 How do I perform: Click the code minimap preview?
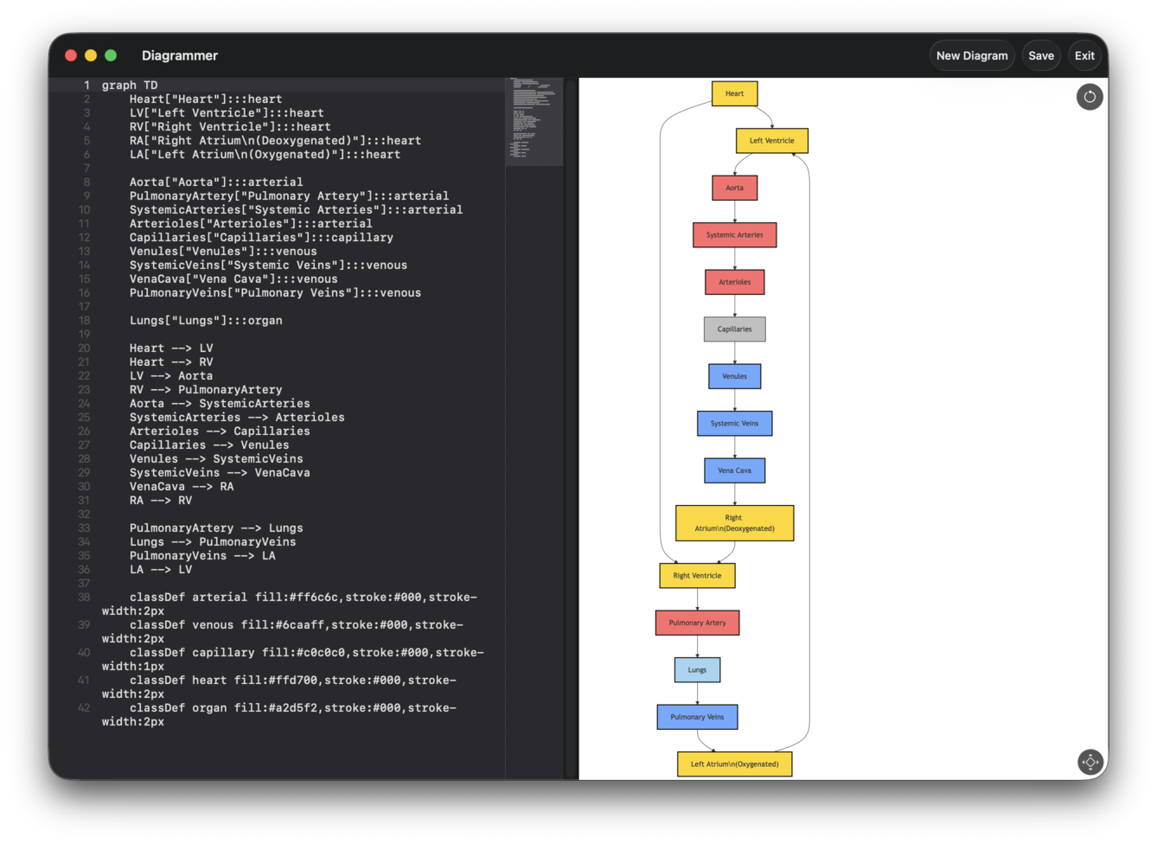534,121
